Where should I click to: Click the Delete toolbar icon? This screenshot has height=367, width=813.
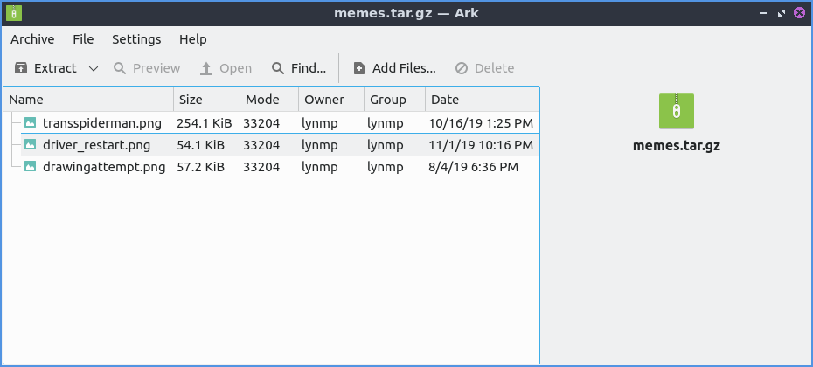(x=462, y=68)
